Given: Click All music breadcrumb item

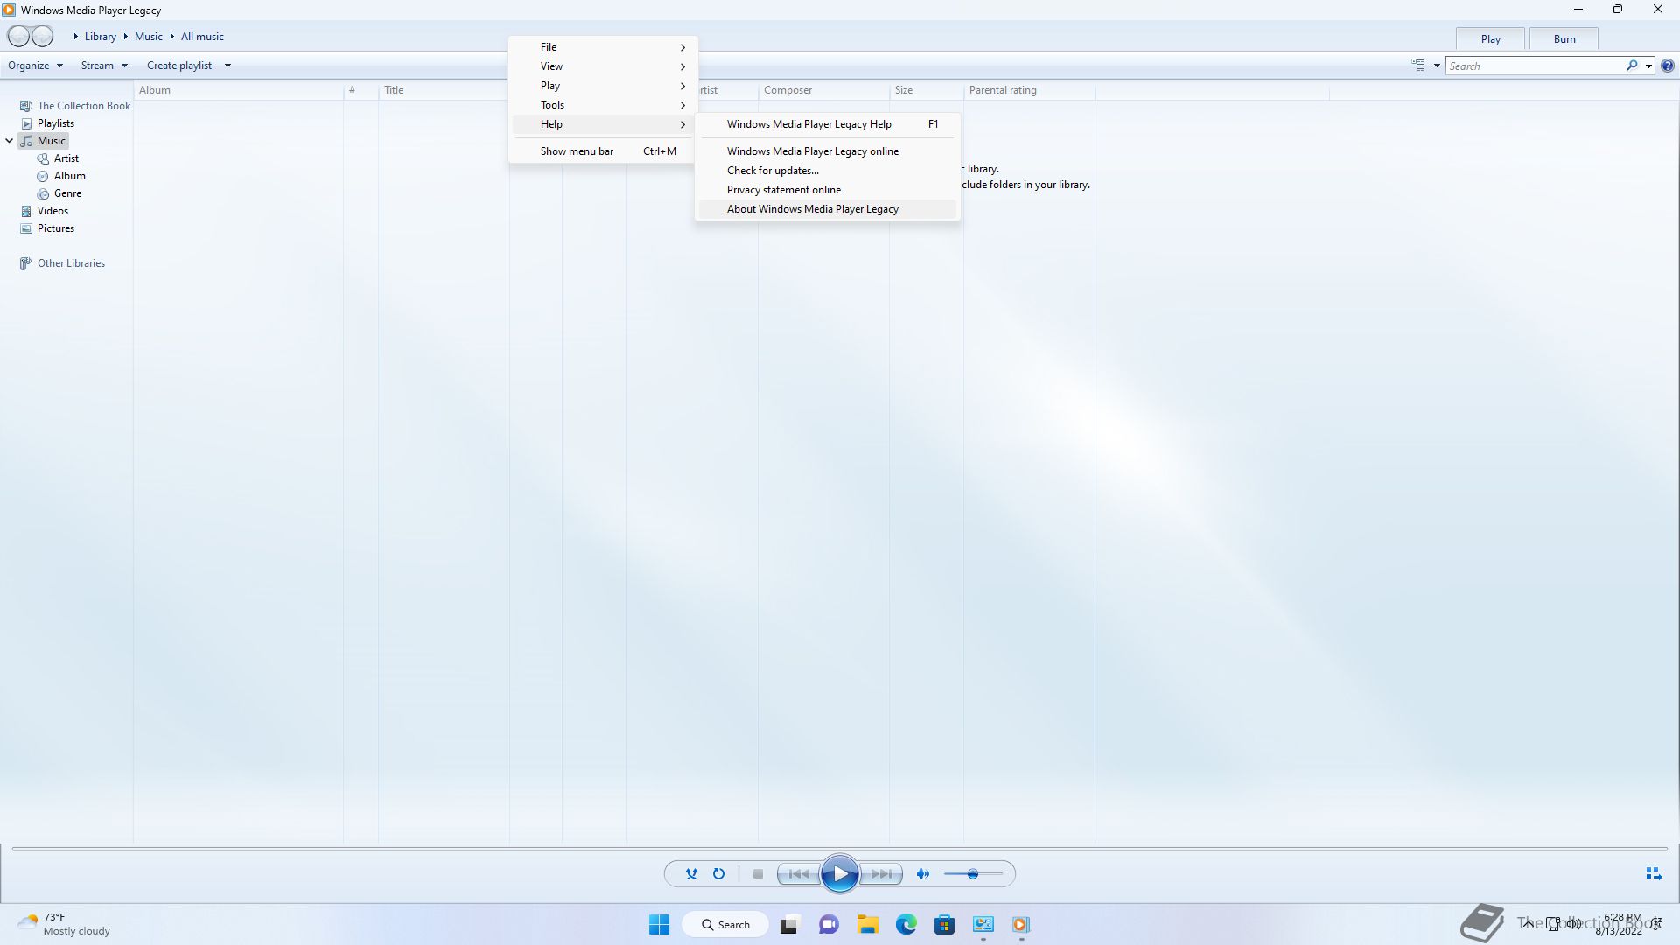Looking at the screenshot, I should point(202,37).
